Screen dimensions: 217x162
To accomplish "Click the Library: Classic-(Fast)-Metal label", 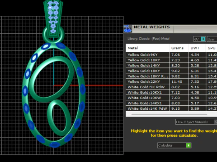I will point(148,39).
